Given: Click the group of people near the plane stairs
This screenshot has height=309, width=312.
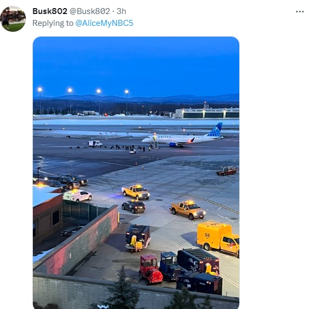Looking at the screenshot, I should [129, 148].
